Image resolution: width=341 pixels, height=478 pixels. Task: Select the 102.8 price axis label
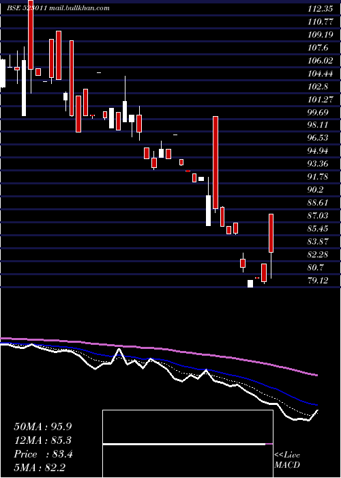coord(318,87)
